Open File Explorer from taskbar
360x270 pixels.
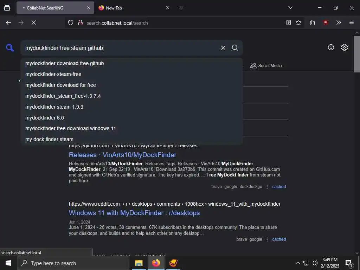click(x=139, y=263)
